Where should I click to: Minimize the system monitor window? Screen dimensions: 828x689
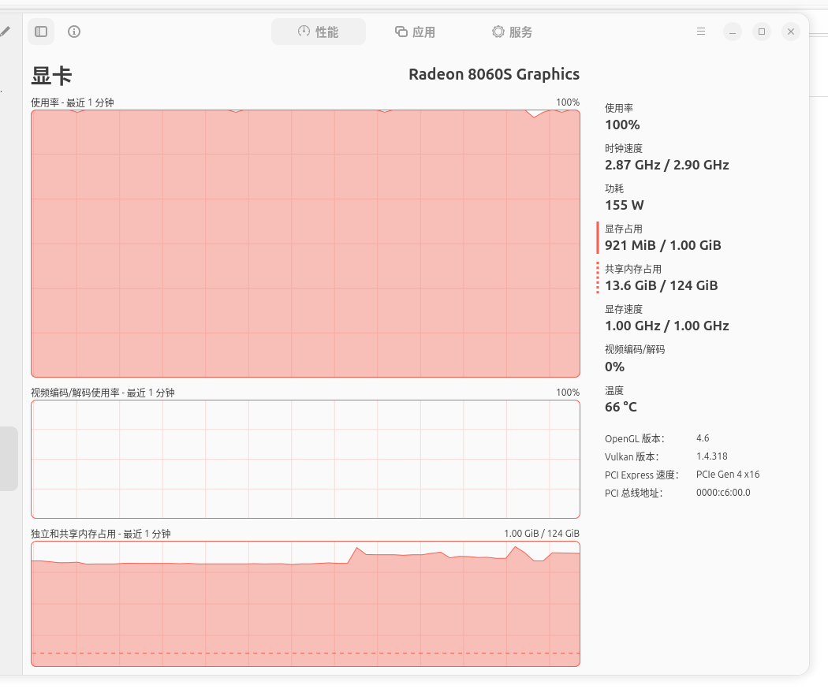pyautogui.click(x=733, y=32)
